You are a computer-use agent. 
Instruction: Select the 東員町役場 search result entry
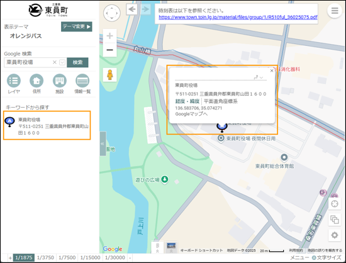[47, 125]
